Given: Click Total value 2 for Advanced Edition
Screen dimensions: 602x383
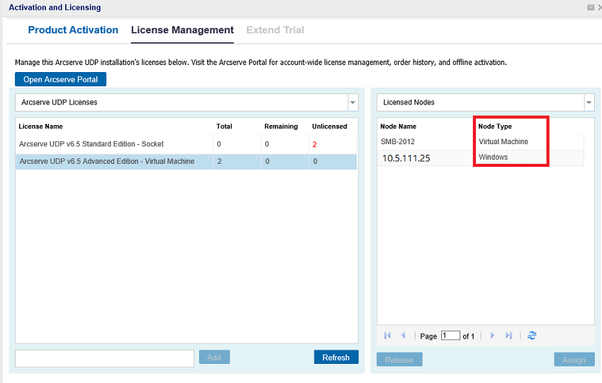Looking at the screenshot, I should (x=220, y=161).
